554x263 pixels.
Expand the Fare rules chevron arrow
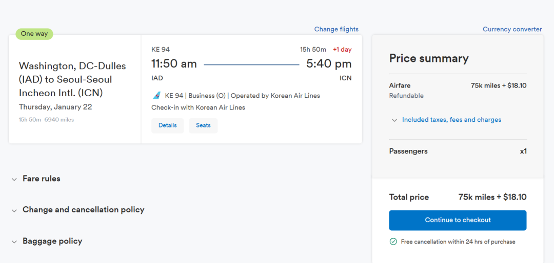(x=14, y=179)
